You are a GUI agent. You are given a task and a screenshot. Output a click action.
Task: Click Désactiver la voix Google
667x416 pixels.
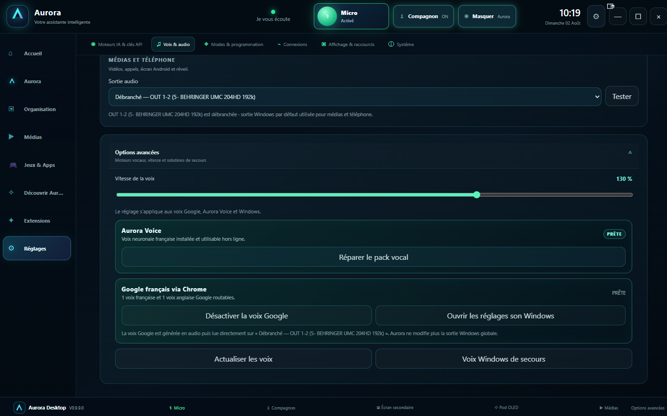point(246,316)
